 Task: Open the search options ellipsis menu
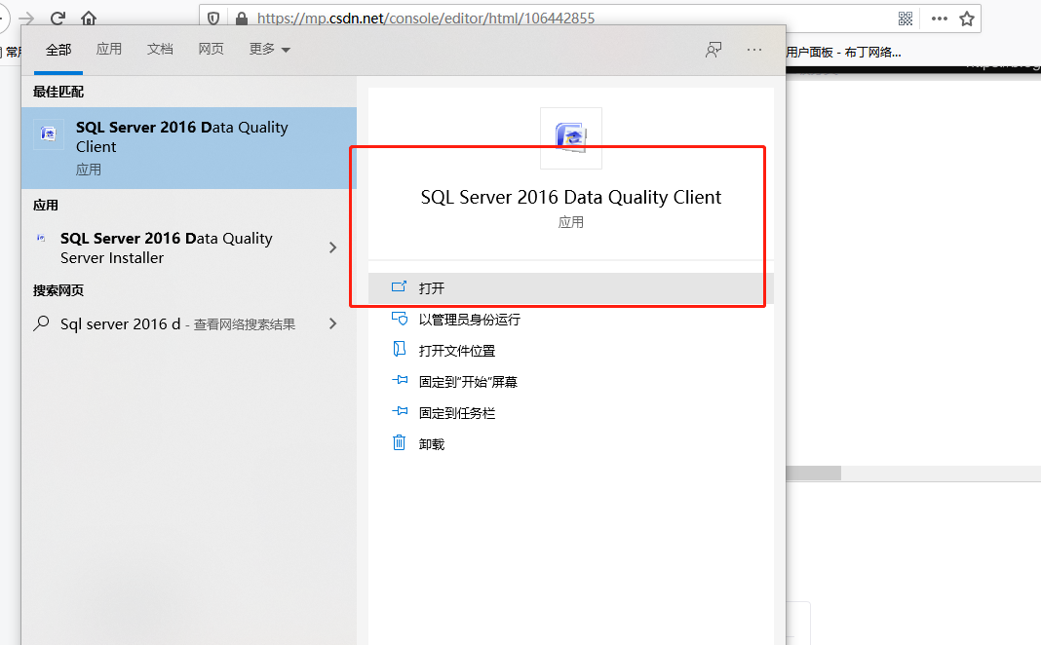(753, 50)
